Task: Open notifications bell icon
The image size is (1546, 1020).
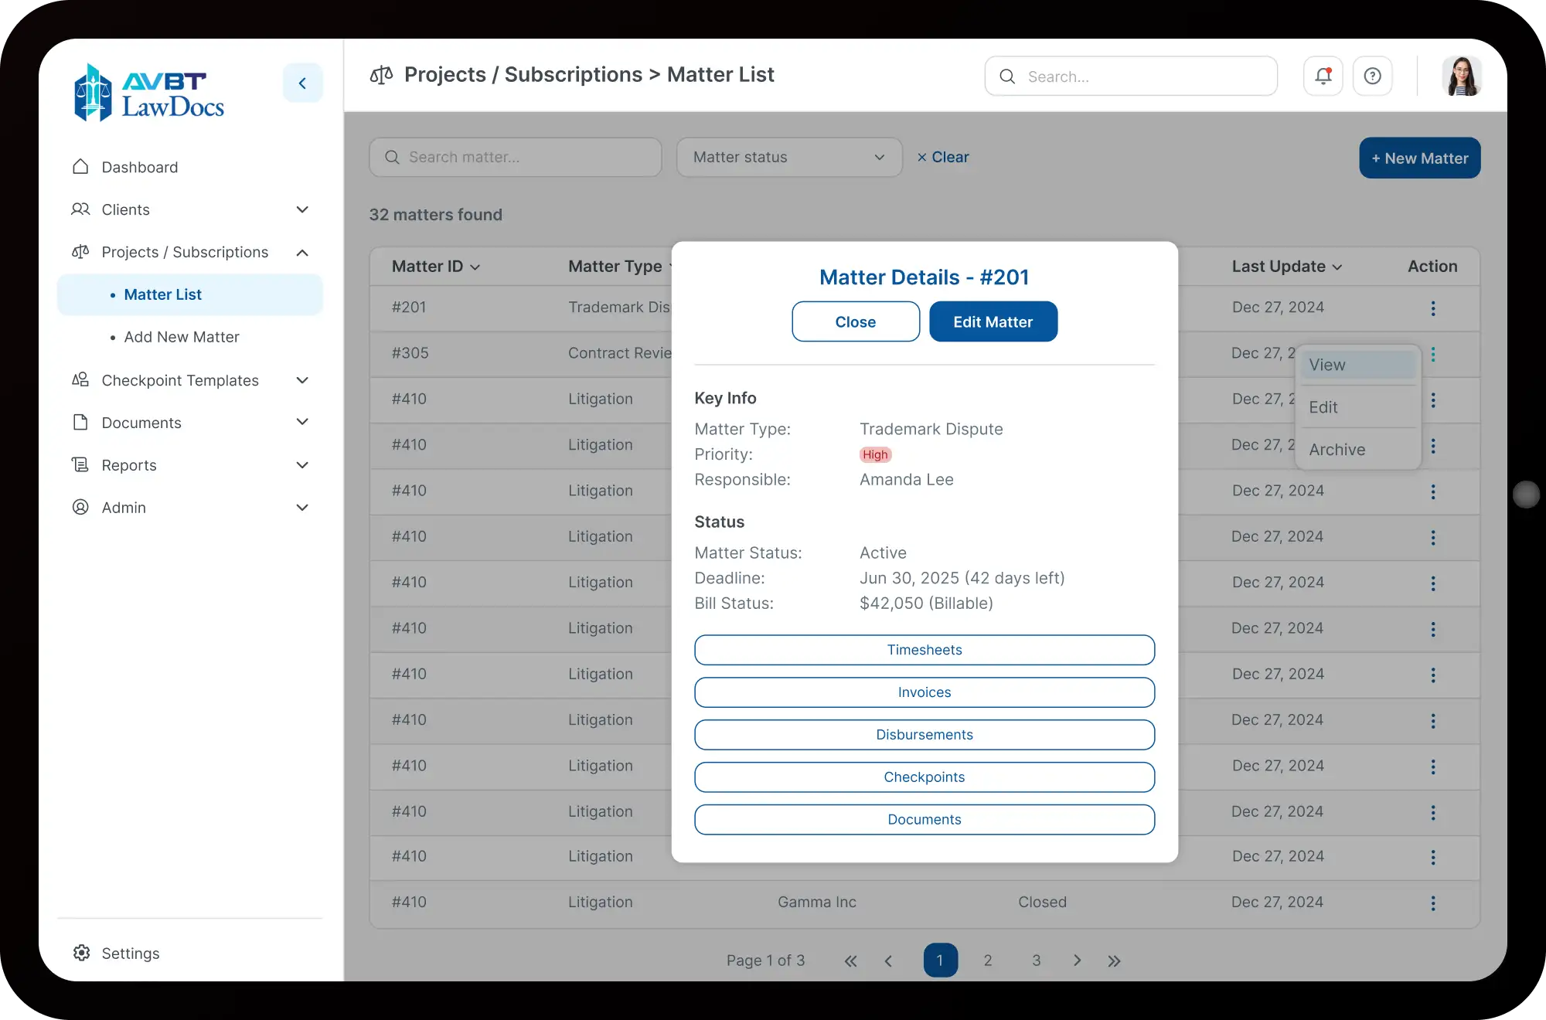Action: (x=1323, y=76)
